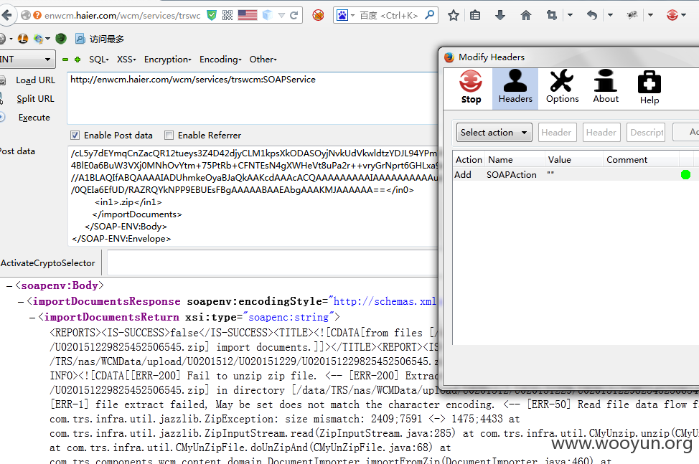
Task: Go to the home page icon
Action: [526, 16]
